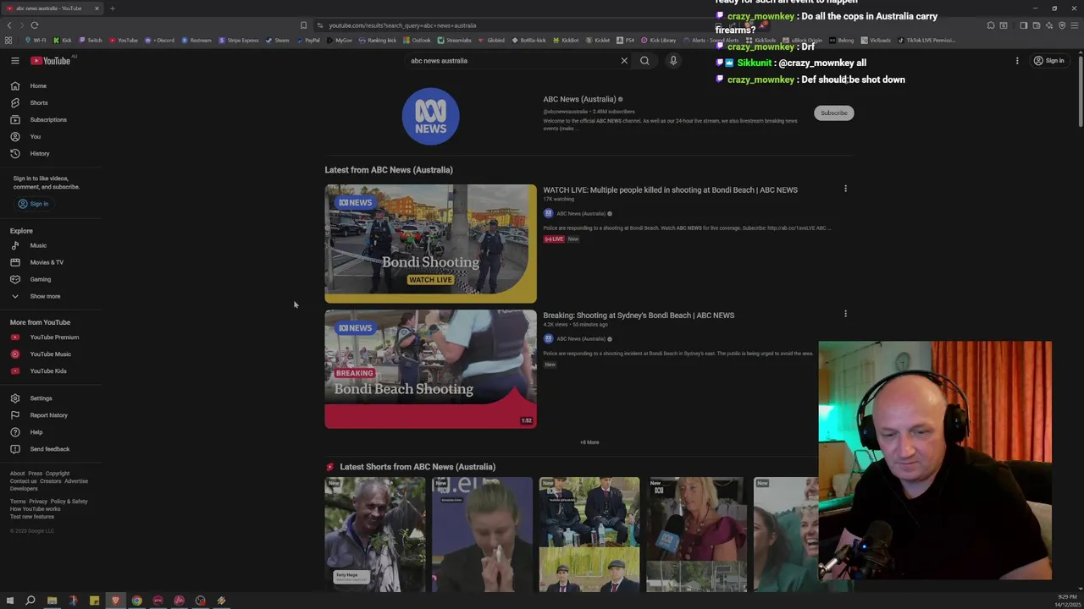Open options for WATCH LIVE video
This screenshot has width=1084, height=609.
[x=845, y=189]
